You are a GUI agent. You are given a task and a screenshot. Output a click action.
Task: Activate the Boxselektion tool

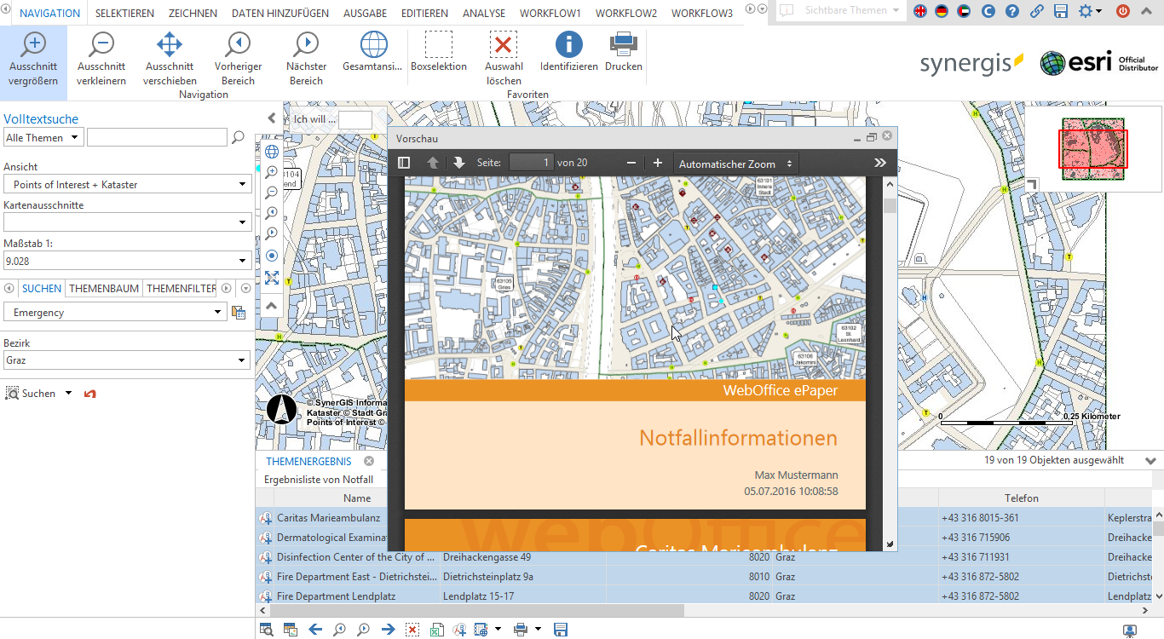pyautogui.click(x=439, y=49)
